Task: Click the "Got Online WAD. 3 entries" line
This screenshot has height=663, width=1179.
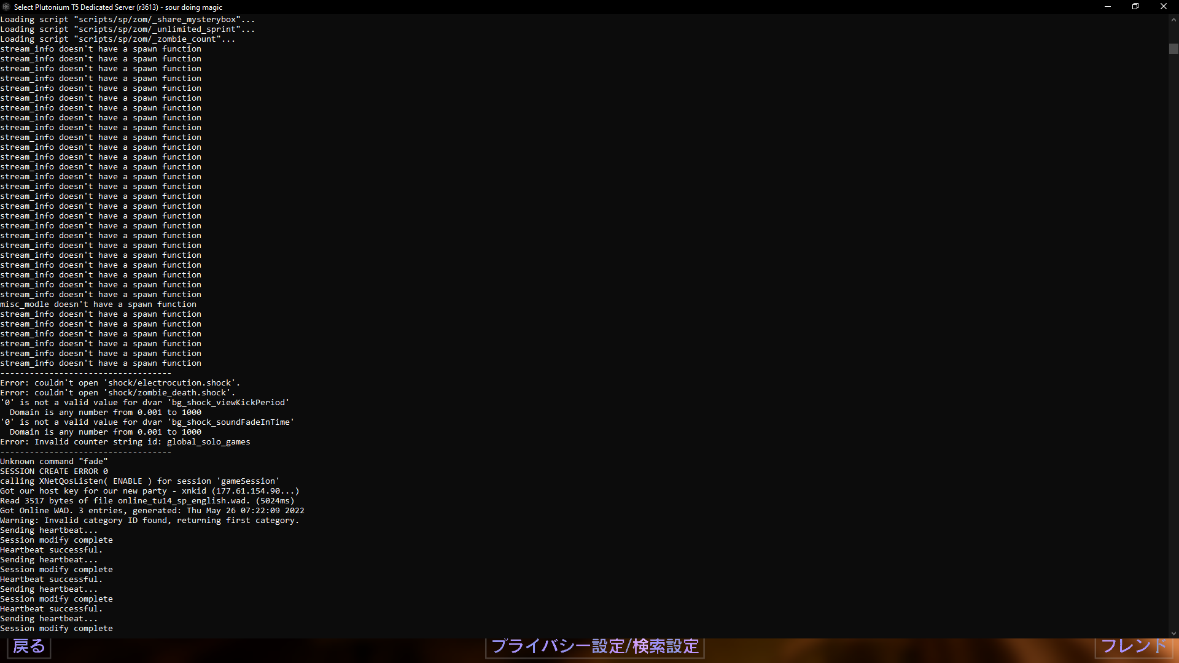Action: (152, 511)
